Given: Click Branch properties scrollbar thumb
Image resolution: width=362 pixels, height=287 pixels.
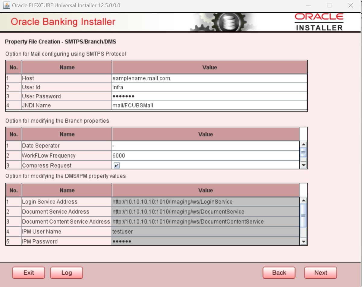Looking at the screenshot, I should coord(304,152).
